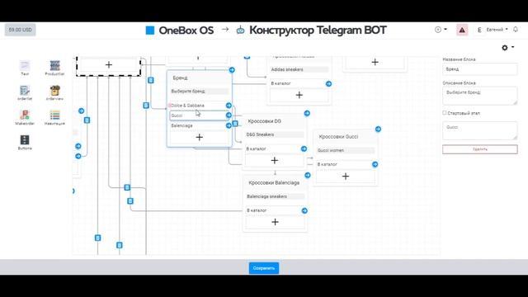Screen dimensions: 528x297
Task: Click arrow connector atop Кроссовки Balenciaga block
Action: (308, 175)
